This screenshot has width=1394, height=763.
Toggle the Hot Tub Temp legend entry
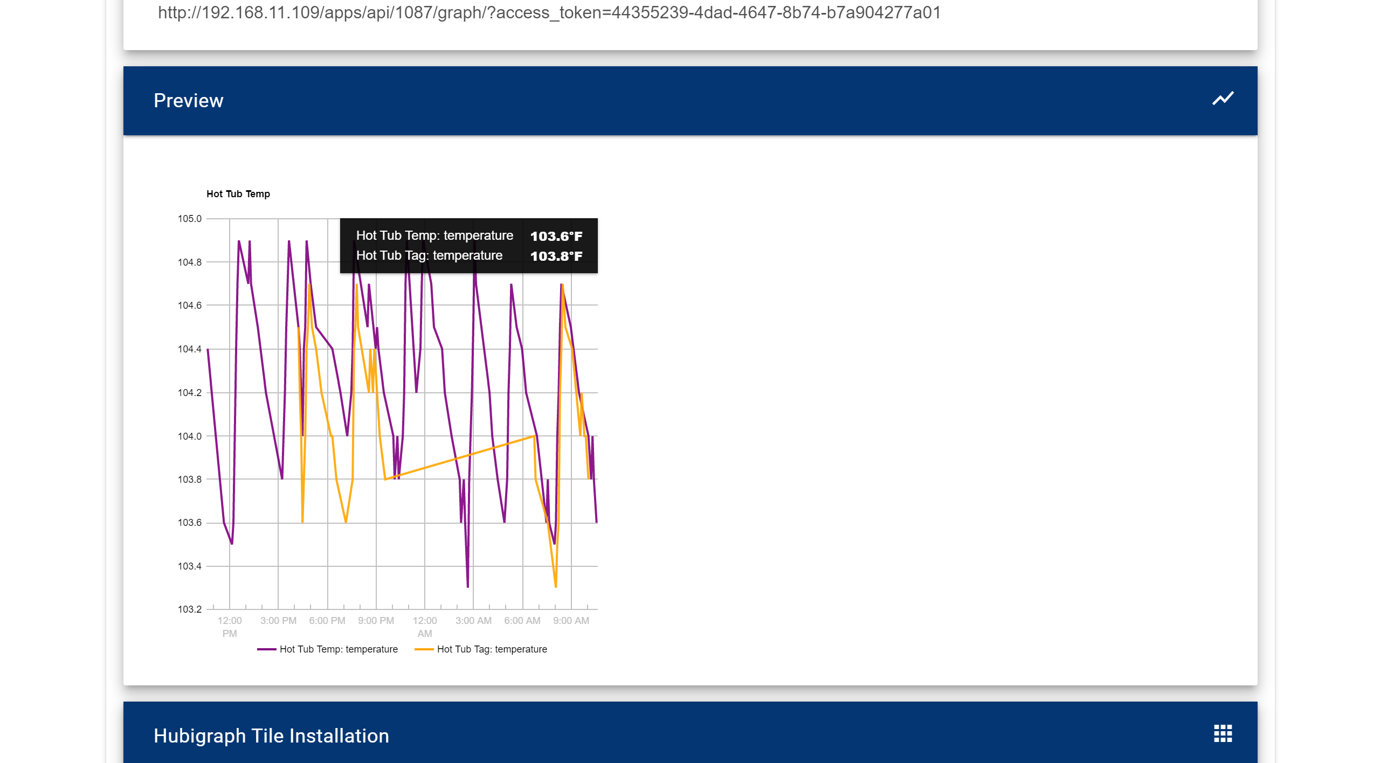338,649
